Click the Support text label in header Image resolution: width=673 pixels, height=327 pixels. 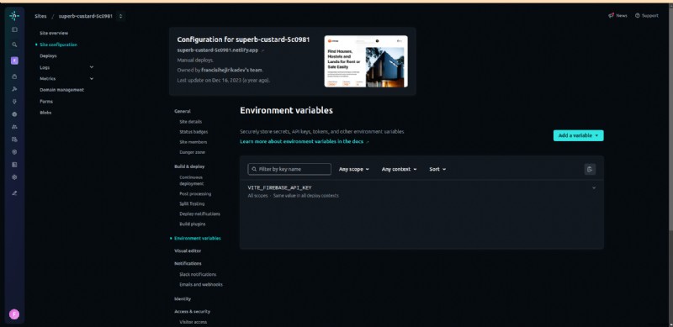[650, 15]
